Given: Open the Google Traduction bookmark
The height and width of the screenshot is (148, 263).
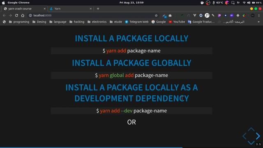Looking at the screenshot, I should tap(201, 22).
